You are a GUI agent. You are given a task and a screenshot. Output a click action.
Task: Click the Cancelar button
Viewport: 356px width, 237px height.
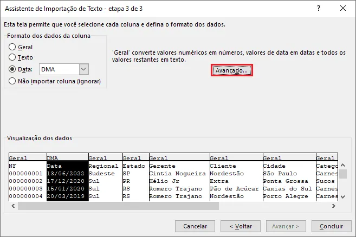[x=195, y=226]
